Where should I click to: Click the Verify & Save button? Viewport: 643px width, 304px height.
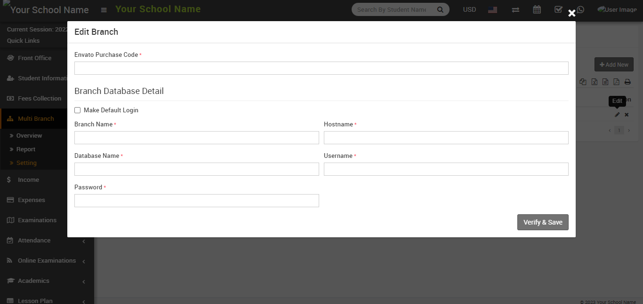(542, 222)
